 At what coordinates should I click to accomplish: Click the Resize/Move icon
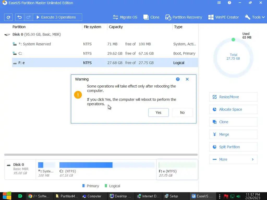coord(215,97)
